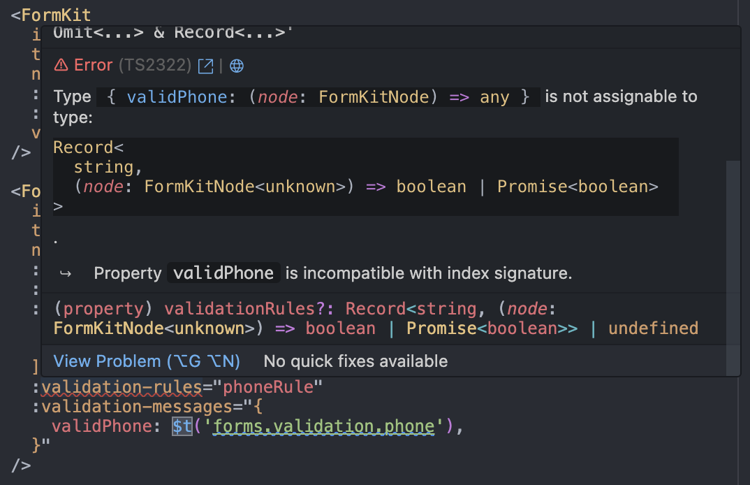Click the 'Omit<...> & Record<...>' text at the popup top
Image resolution: width=750 pixels, height=485 pixels.
click(x=173, y=33)
